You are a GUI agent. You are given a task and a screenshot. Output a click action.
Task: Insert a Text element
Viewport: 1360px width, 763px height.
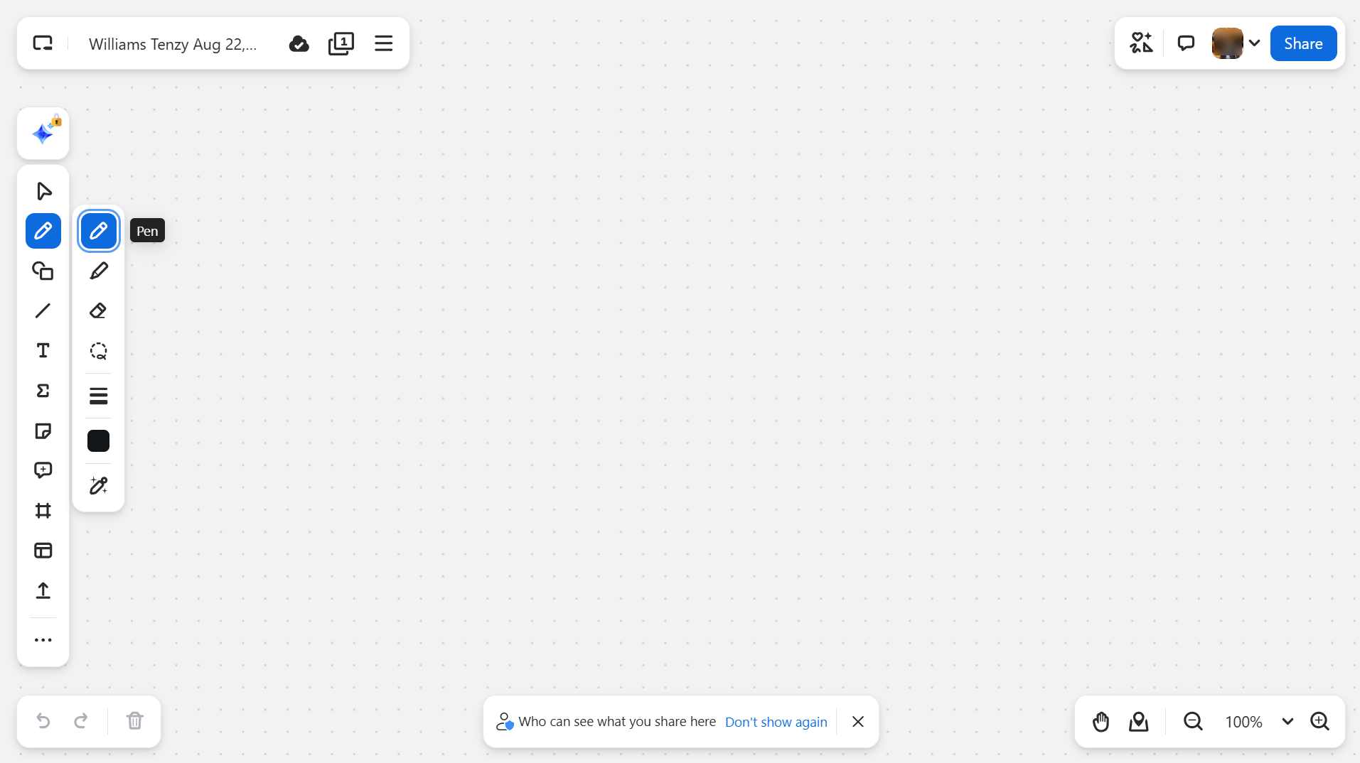(43, 350)
